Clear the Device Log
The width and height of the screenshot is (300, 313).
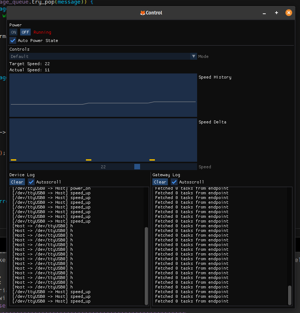[17, 182]
